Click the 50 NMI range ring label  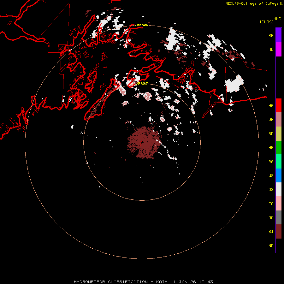(x=142, y=83)
